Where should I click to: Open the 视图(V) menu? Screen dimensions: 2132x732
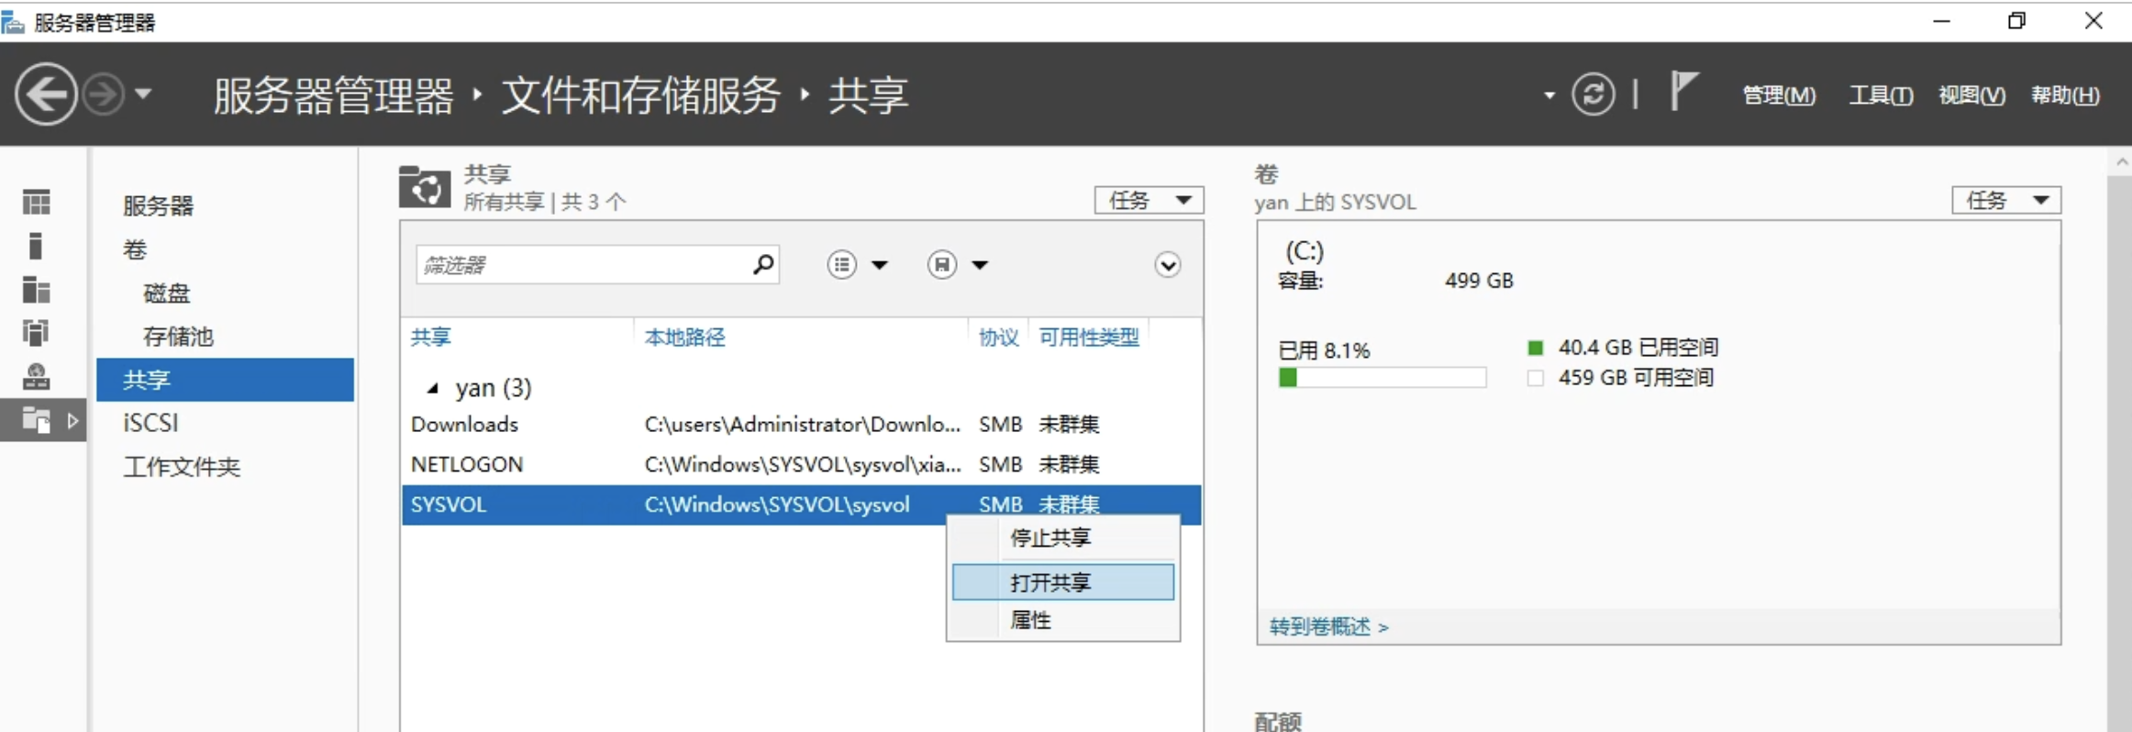(x=1971, y=95)
